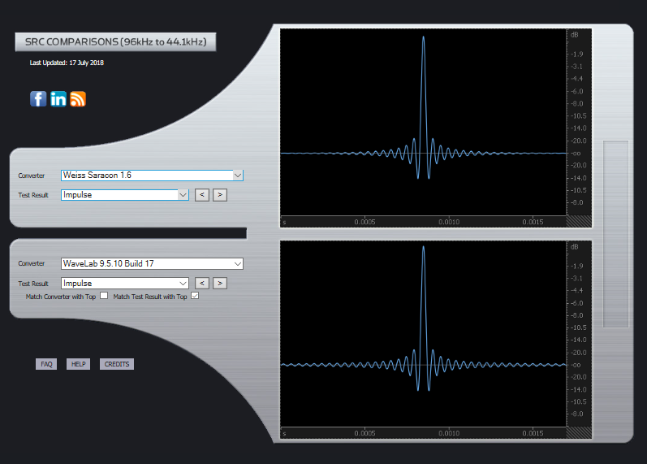The image size is (647, 464).
Task: Open the HELP page
Action: click(x=79, y=364)
